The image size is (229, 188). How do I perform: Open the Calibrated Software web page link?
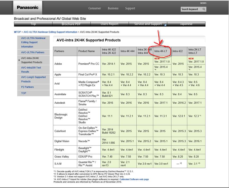click(134, 179)
